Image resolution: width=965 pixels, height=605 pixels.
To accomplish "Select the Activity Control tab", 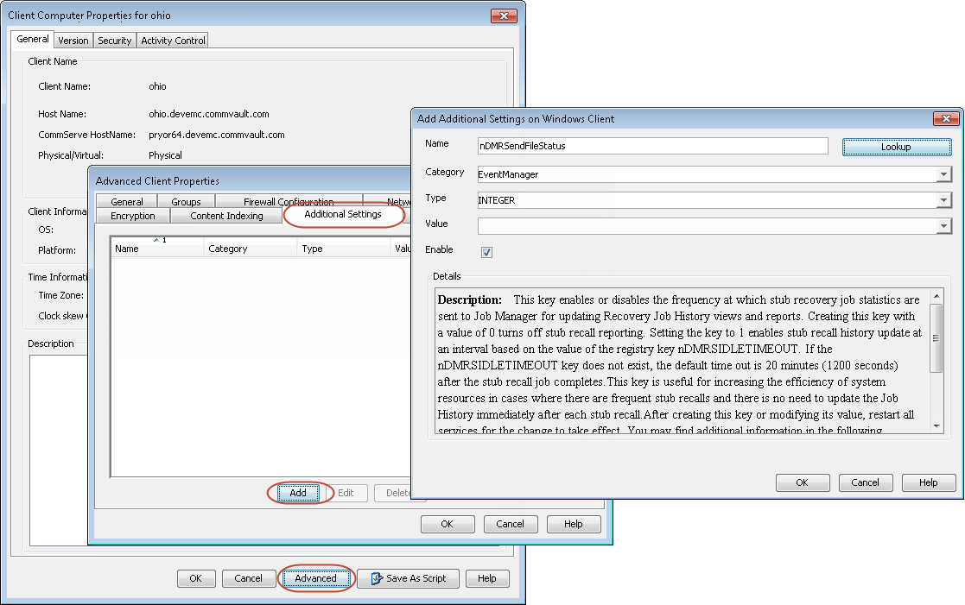I will coord(172,39).
